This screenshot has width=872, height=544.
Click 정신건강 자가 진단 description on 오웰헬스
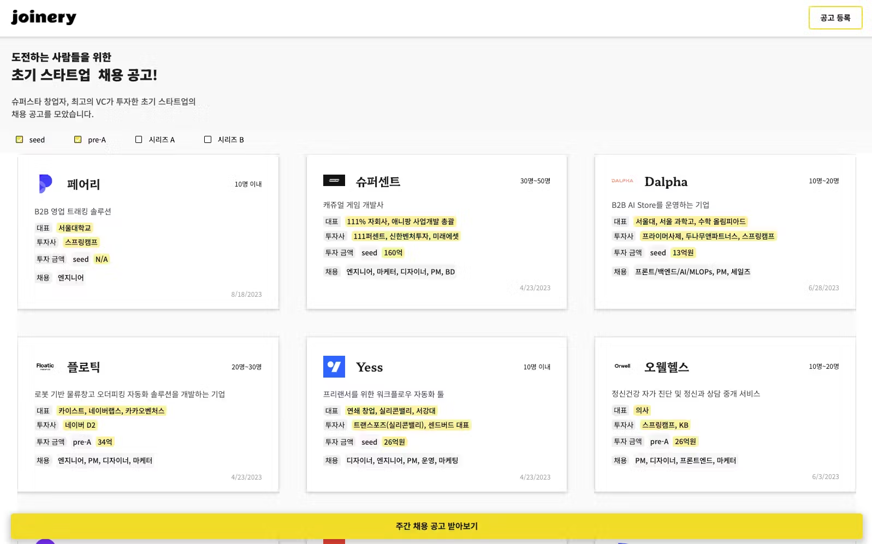click(x=686, y=394)
